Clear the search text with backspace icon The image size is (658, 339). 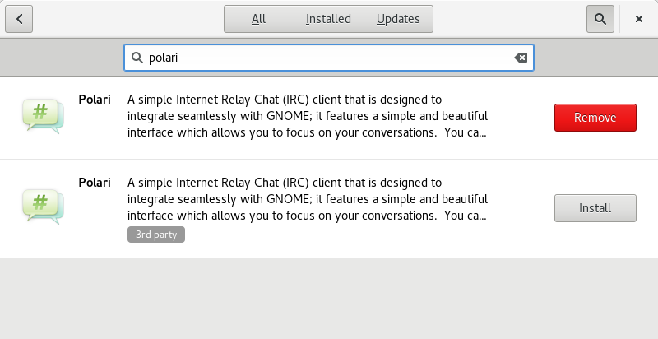pos(521,58)
